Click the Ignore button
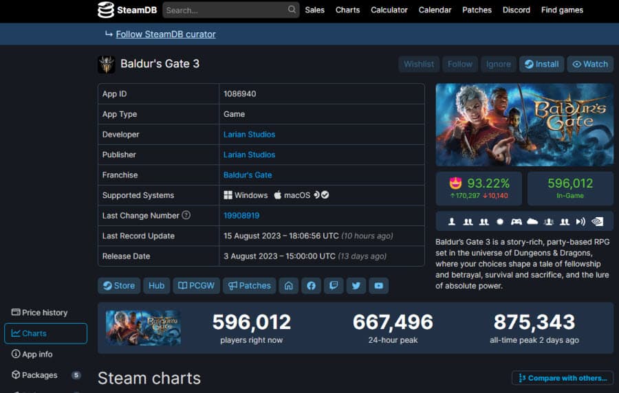Image resolution: width=619 pixels, height=393 pixels. [x=498, y=65]
